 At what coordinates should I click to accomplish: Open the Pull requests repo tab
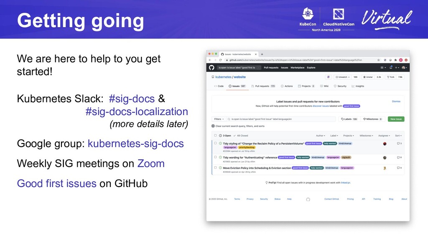[263, 86]
